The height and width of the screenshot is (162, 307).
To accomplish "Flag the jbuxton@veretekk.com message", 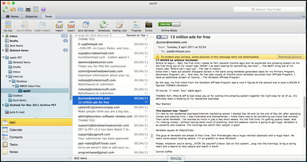I will click(x=146, y=102).
